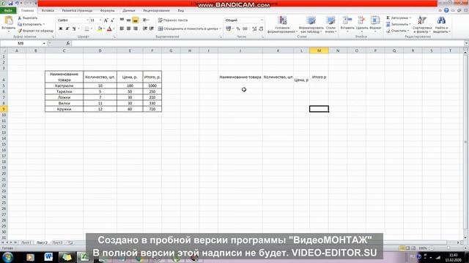Click the insert function fx button
Viewport: 469px width, 263px height.
tap(68, 44)
